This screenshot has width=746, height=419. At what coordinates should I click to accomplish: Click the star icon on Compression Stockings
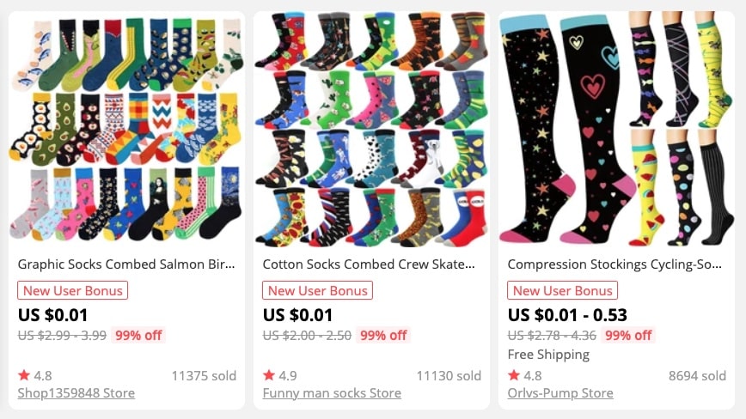pyautogui.click(x=514, y=376)
